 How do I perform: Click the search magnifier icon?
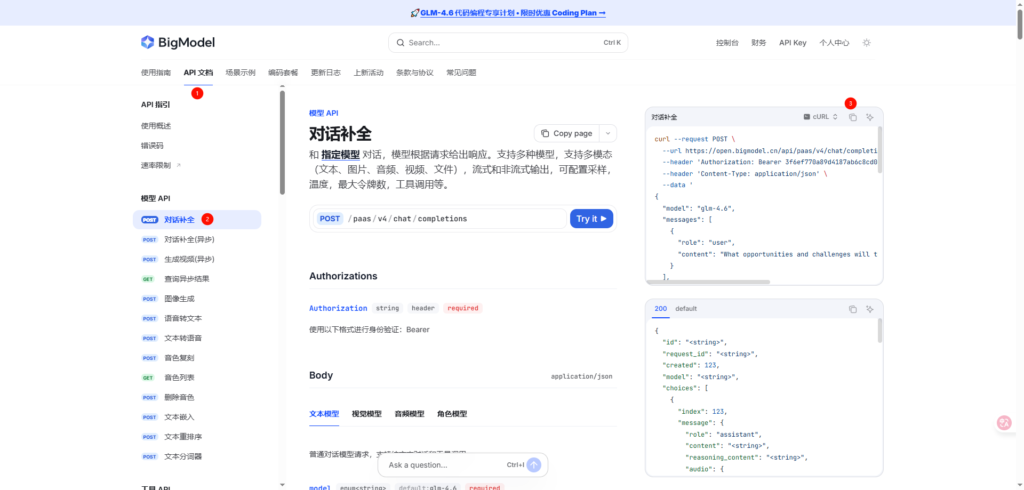[401, 43]
